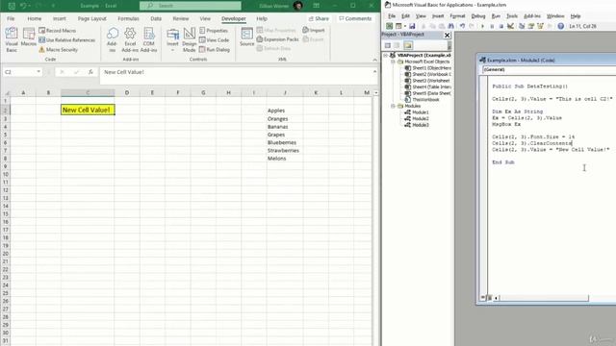Switch to the Home ribbon tab
The image size is (616, 346).
coord(35,18)
